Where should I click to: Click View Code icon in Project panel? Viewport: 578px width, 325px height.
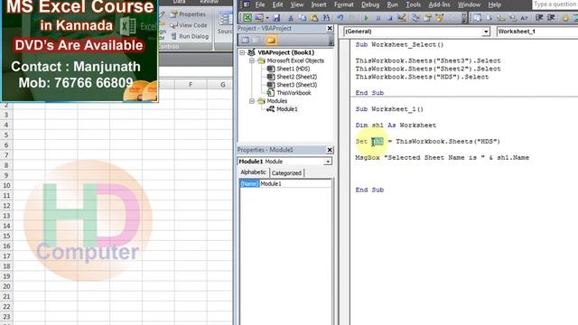pos(245,40)
